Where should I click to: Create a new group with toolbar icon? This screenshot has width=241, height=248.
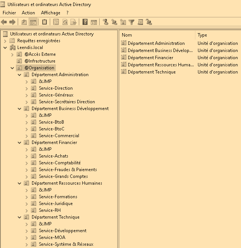(114, 22)
